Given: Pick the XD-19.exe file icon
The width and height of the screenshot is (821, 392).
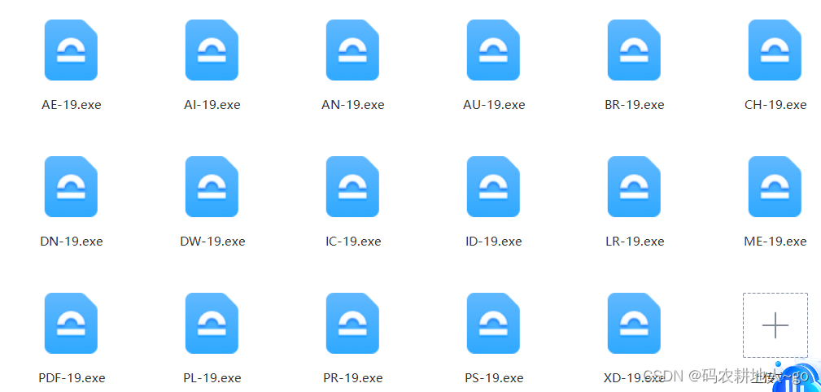Looking at the screenshot, I should click(634, 324).
